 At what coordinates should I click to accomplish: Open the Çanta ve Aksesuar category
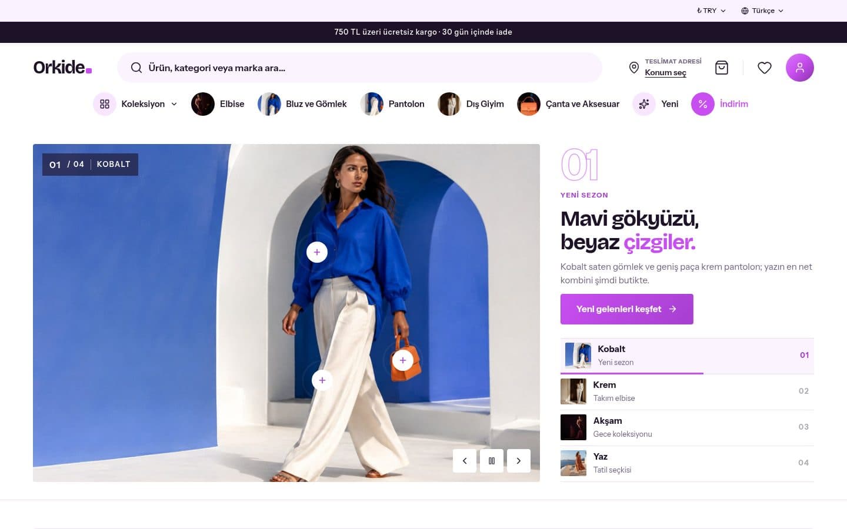[x=569, y=104]
